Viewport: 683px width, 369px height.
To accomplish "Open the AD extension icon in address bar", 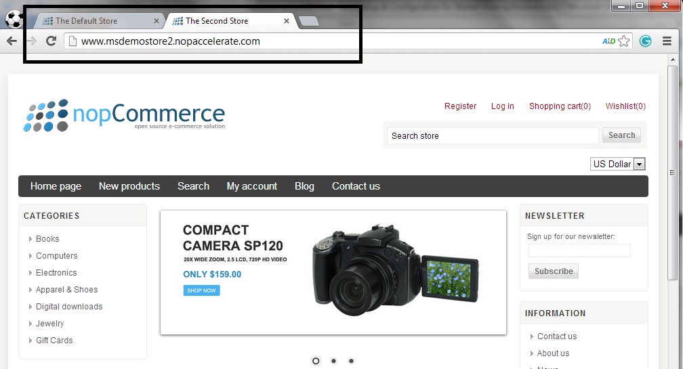I will (608, 41).
